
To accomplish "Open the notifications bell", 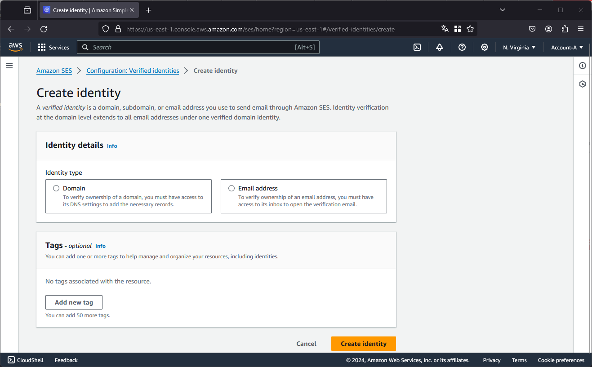I will coord(440,47).
